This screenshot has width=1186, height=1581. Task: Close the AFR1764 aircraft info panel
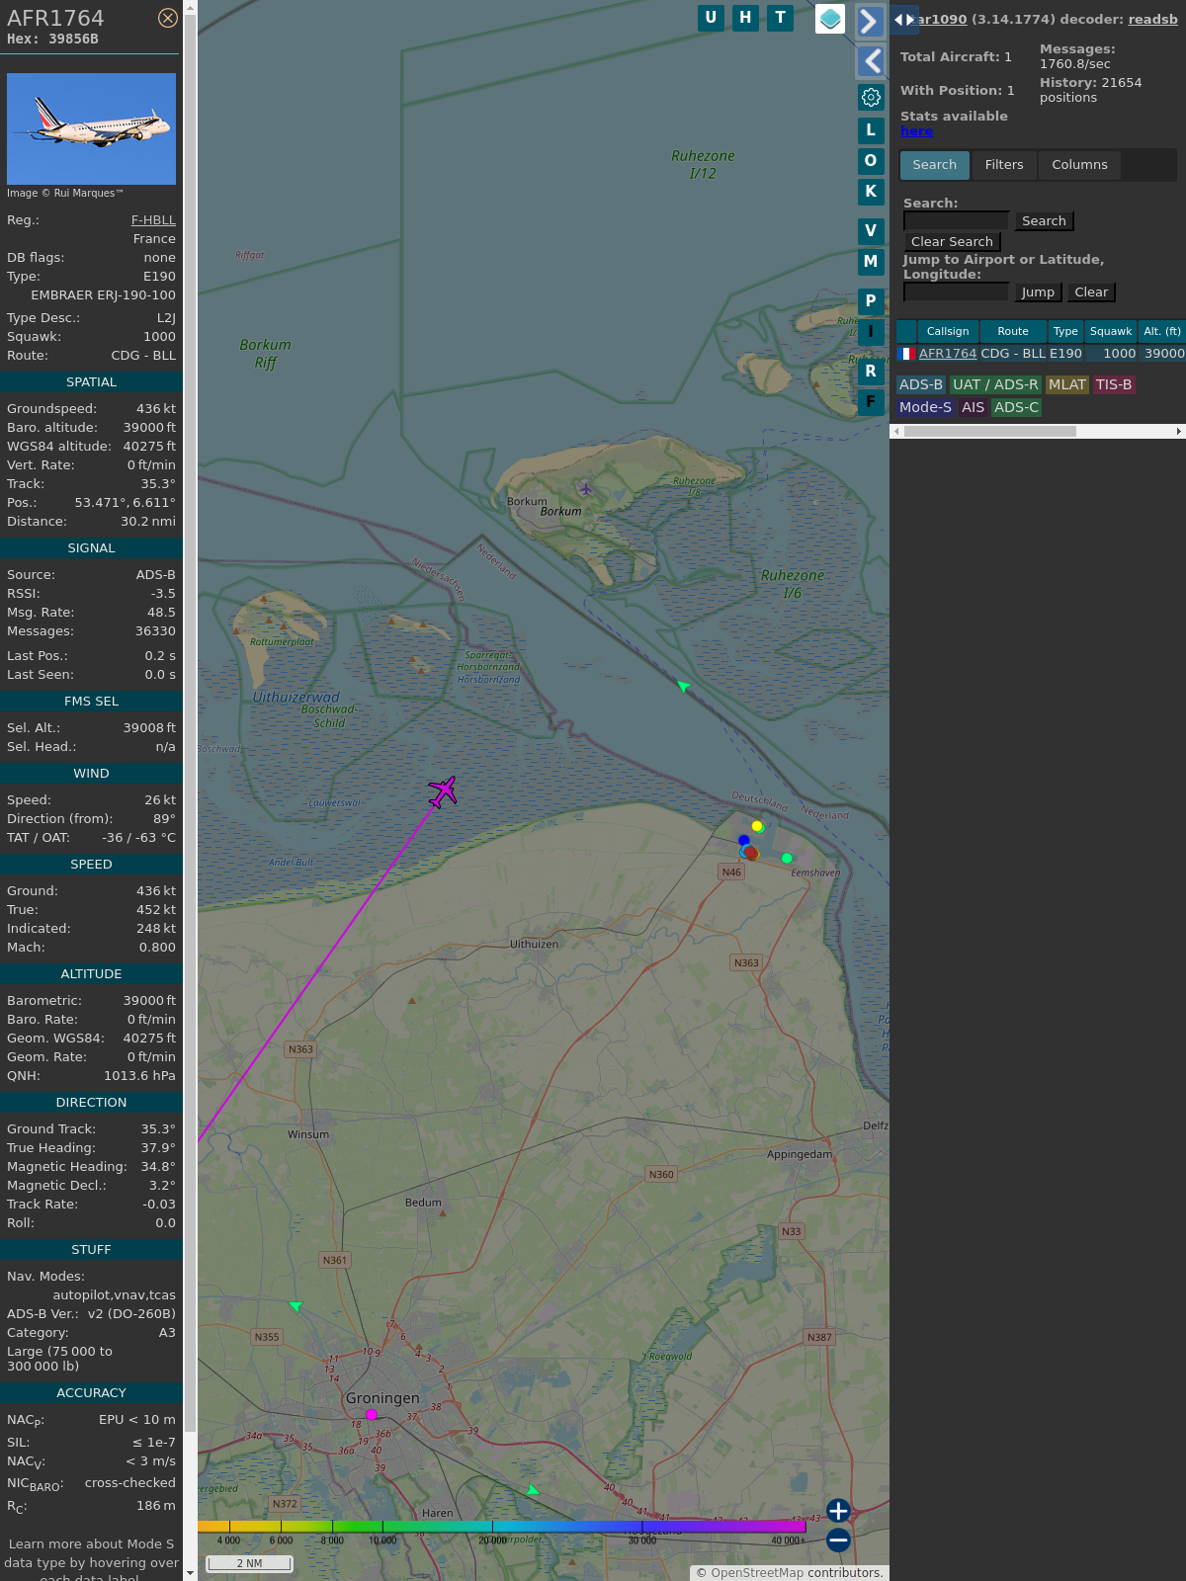point(168,18)
